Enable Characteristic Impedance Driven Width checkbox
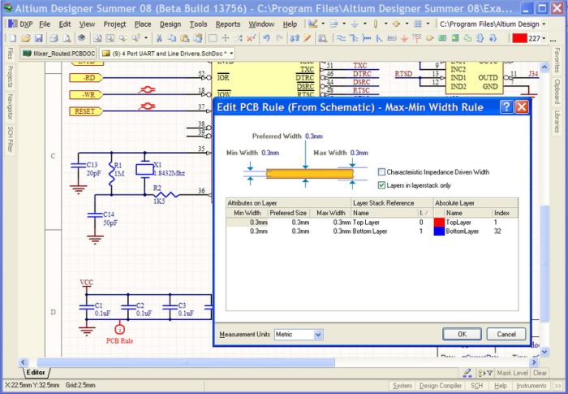The width and height of the screenshot is (568, 394). pyautogui.click(x=381, y=172)
